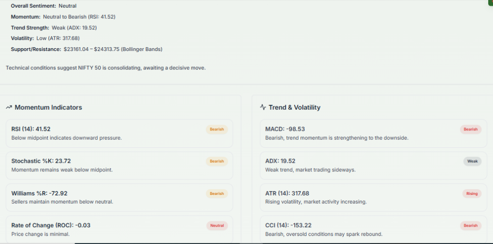Click the ATR (14): 317.68 card title
This screenshot has width=493, height=244.
(287, 193)
